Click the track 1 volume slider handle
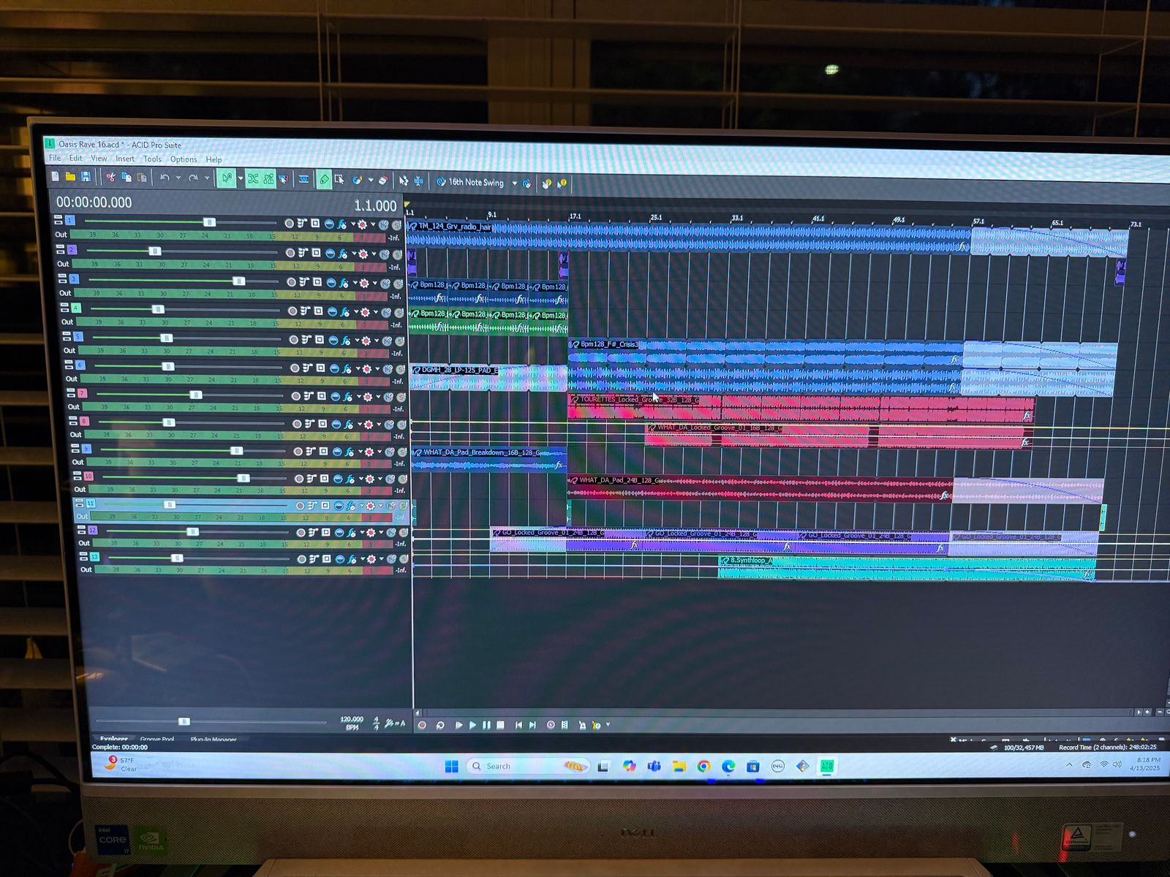 coord(209,222)
